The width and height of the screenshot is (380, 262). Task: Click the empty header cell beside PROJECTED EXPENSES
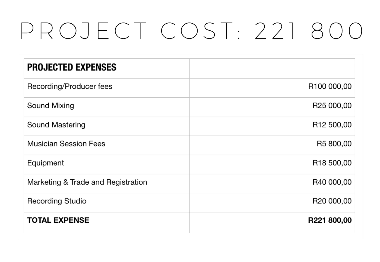point(272,69)
